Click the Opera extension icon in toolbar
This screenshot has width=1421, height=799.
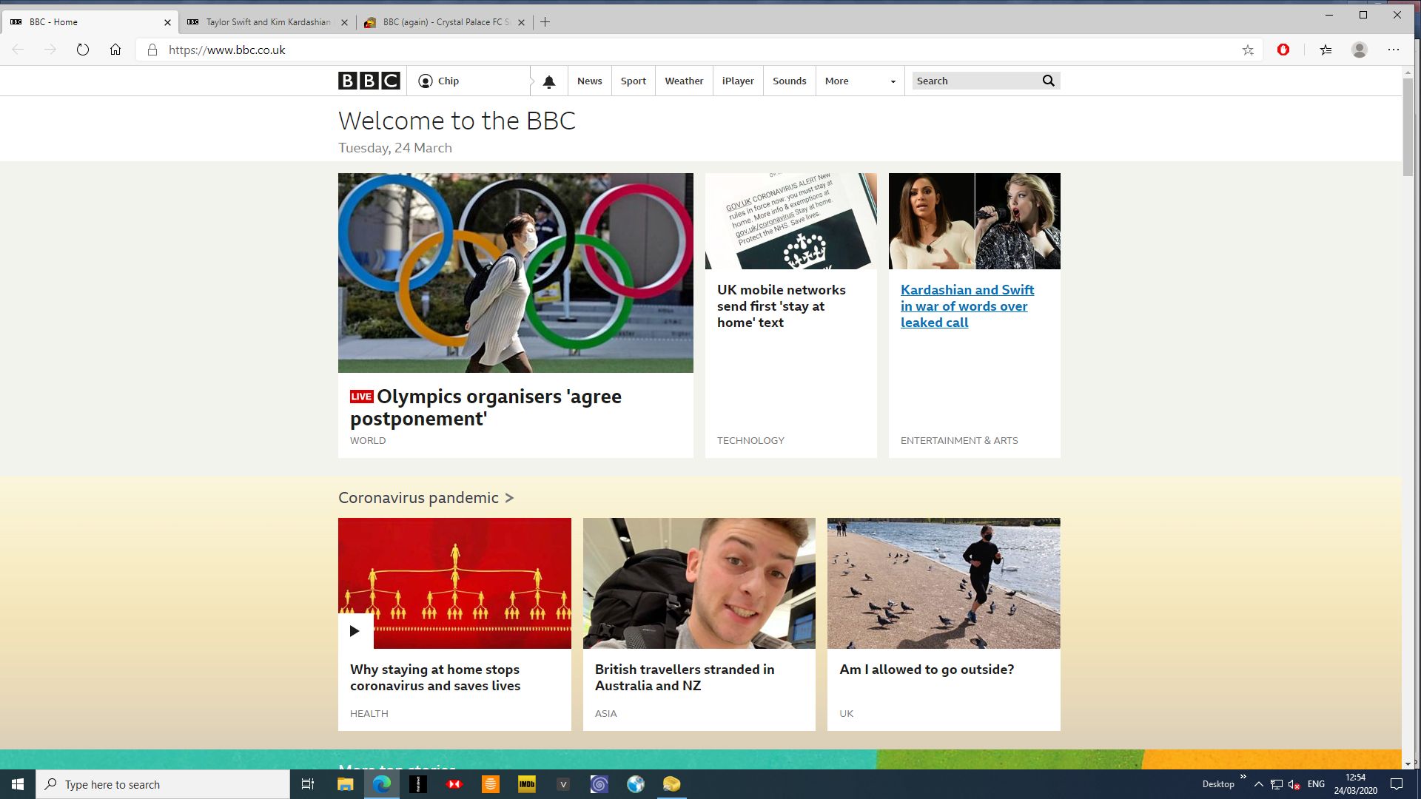pos(1283,50)
